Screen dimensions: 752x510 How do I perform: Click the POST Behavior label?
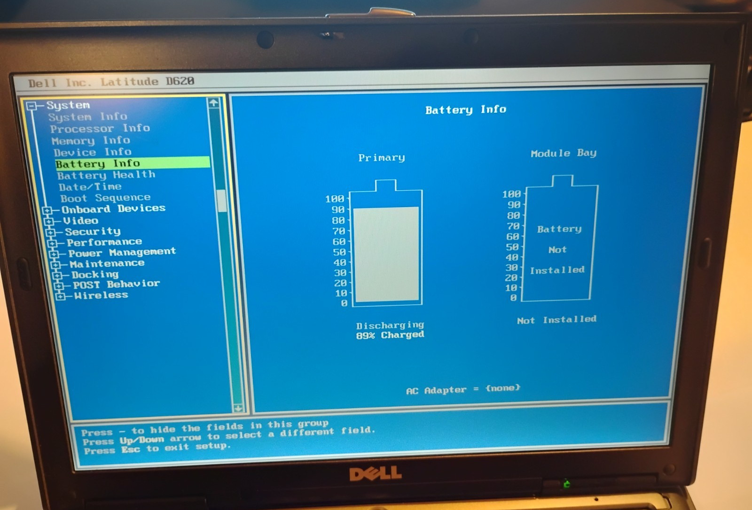click(x=117, y=284)
